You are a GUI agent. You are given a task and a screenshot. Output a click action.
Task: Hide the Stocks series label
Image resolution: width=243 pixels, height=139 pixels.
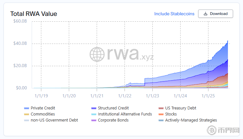tap(171, 114)
